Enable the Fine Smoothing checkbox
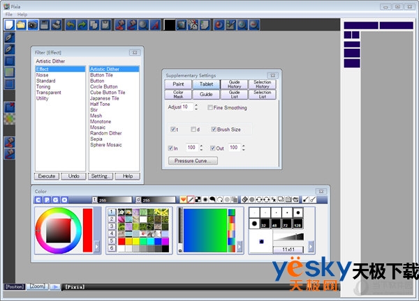The width and height of the screenshot is (419, 301). pyautogui.click(x=211, y=108)
